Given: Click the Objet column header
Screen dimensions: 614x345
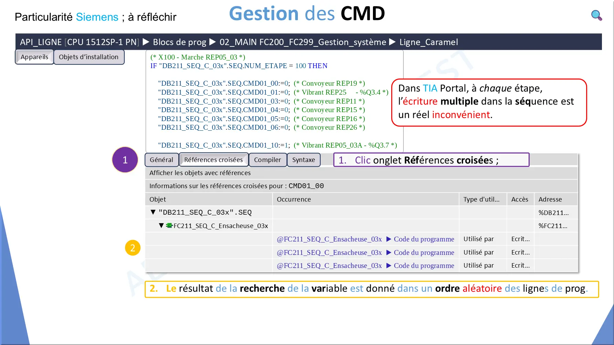Looking at the screenshot, I should (x=209, y=199).
